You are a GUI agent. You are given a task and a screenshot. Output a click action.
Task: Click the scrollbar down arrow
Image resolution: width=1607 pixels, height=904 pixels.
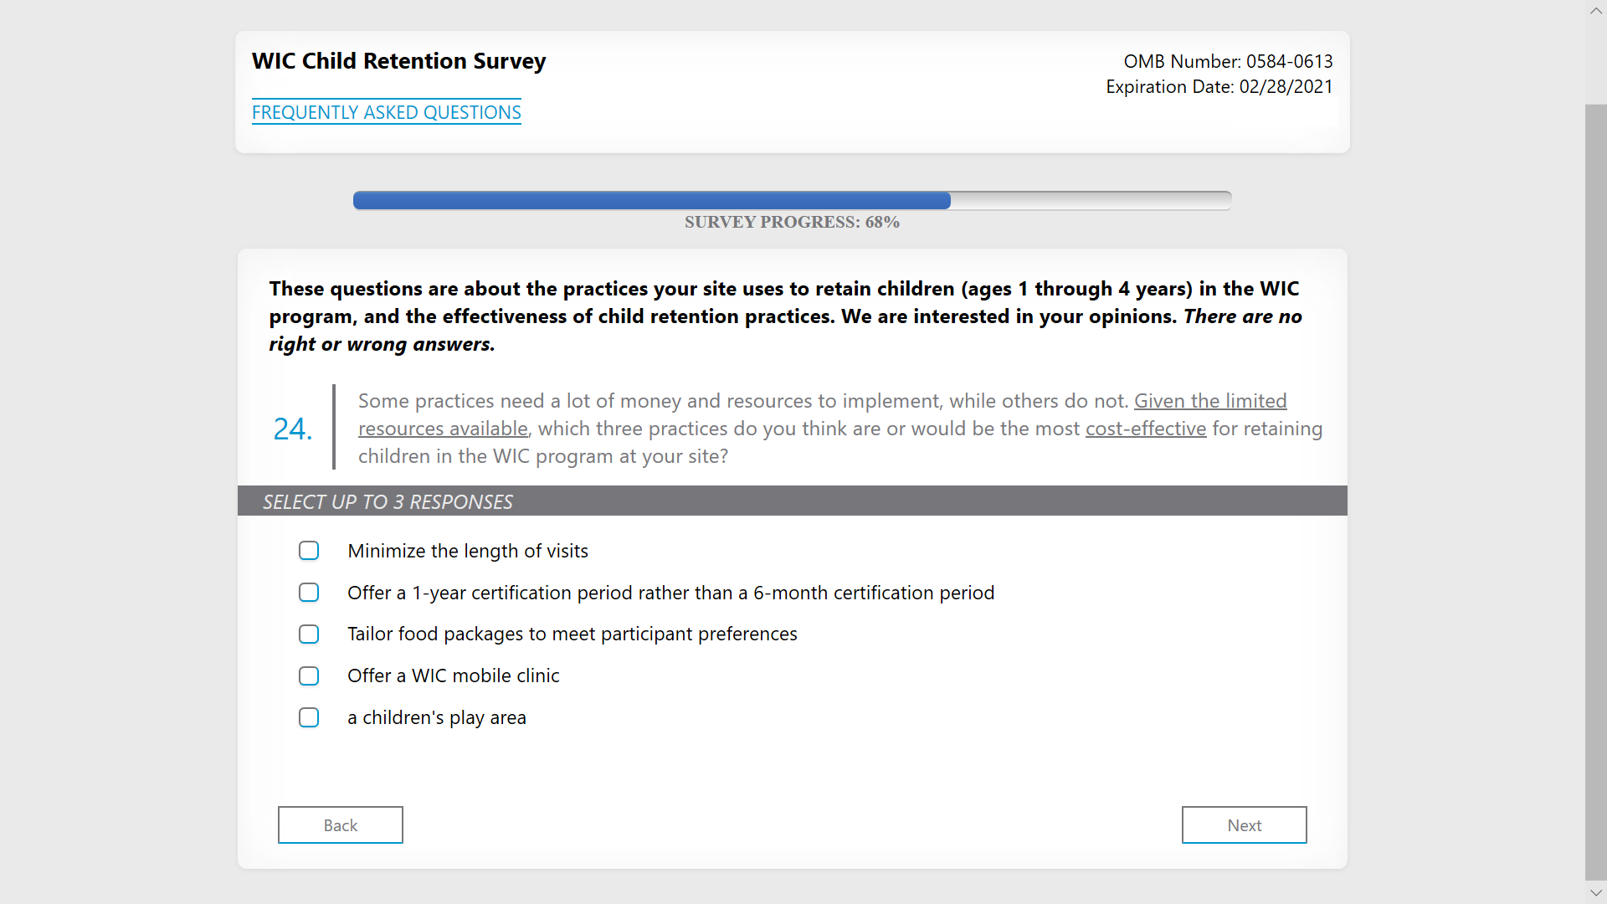(x=1595, y=893)
